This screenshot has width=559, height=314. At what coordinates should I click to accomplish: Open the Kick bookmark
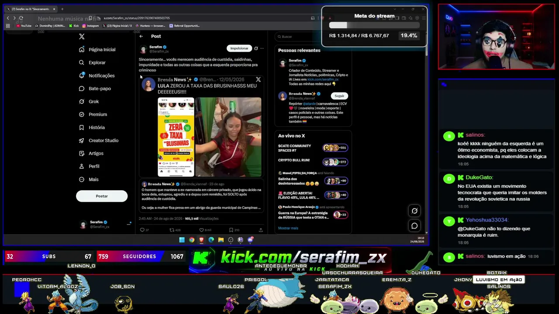coord(74,26)
